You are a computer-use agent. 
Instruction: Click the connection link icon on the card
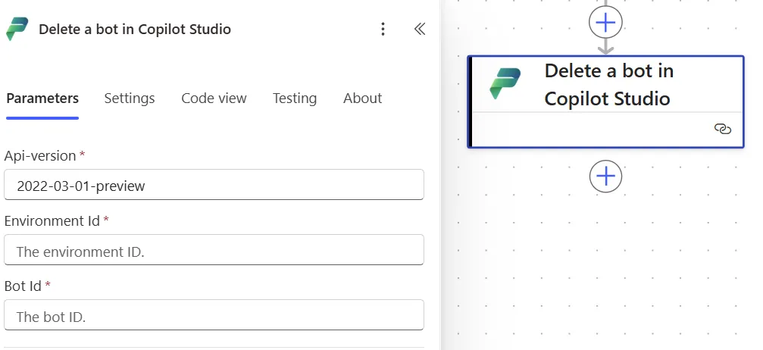pyautogui.click(x=723, y=129)
